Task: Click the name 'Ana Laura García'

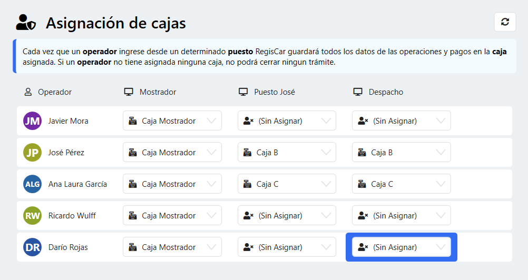Action: [78, 184]
